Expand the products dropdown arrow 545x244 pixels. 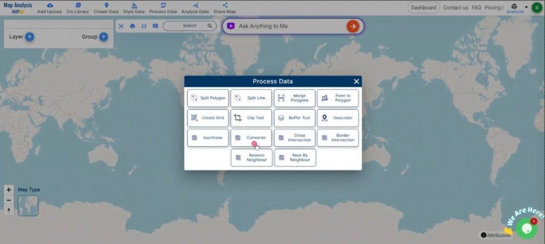tap(526, 7)
